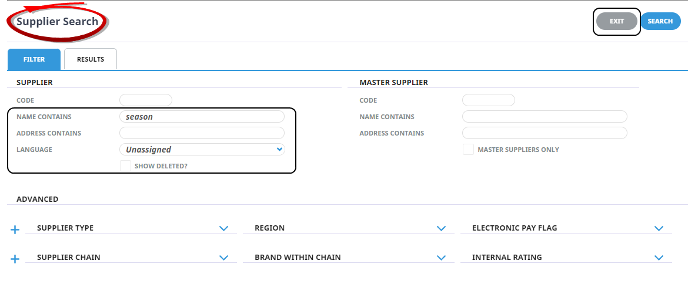Switch to the Results tab
This screenshot has width=688, height=291.
point(91,59)
